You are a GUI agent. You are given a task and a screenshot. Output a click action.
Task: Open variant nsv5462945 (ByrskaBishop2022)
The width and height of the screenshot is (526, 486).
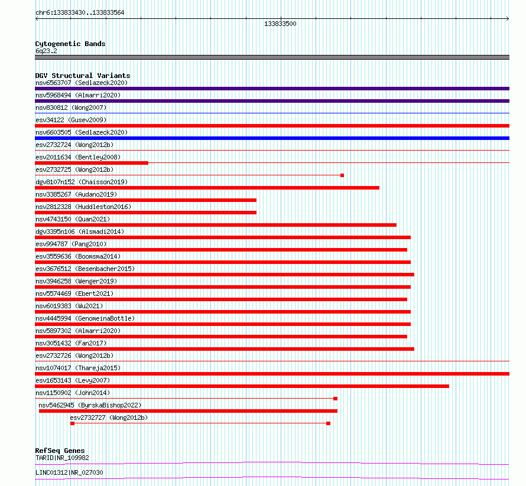coord(90,405)
